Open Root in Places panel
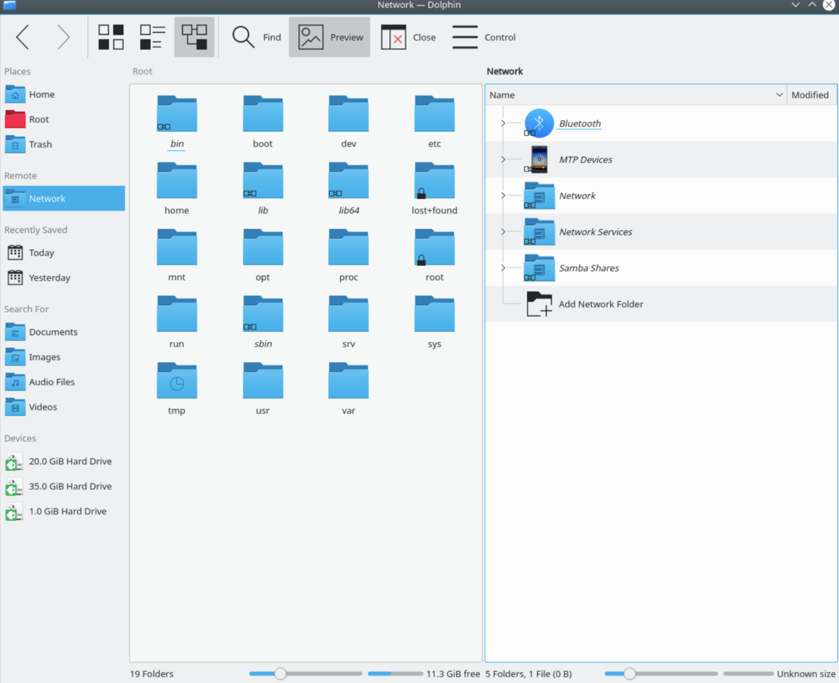 (64, 120)
